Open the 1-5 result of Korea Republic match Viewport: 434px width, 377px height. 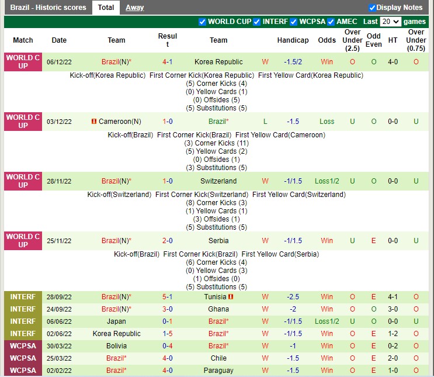(x=168, y=334)
